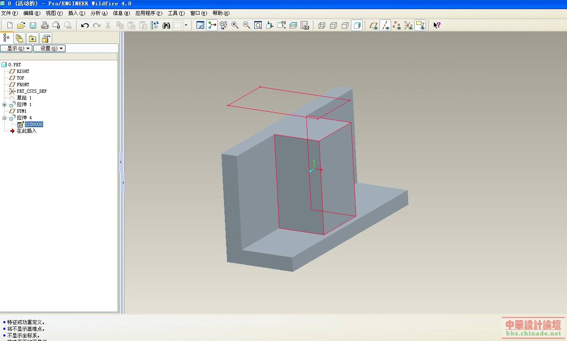Redo the last undone operation
The height and width of the screenshot is (341, 567).
click(x=97, y=25)
